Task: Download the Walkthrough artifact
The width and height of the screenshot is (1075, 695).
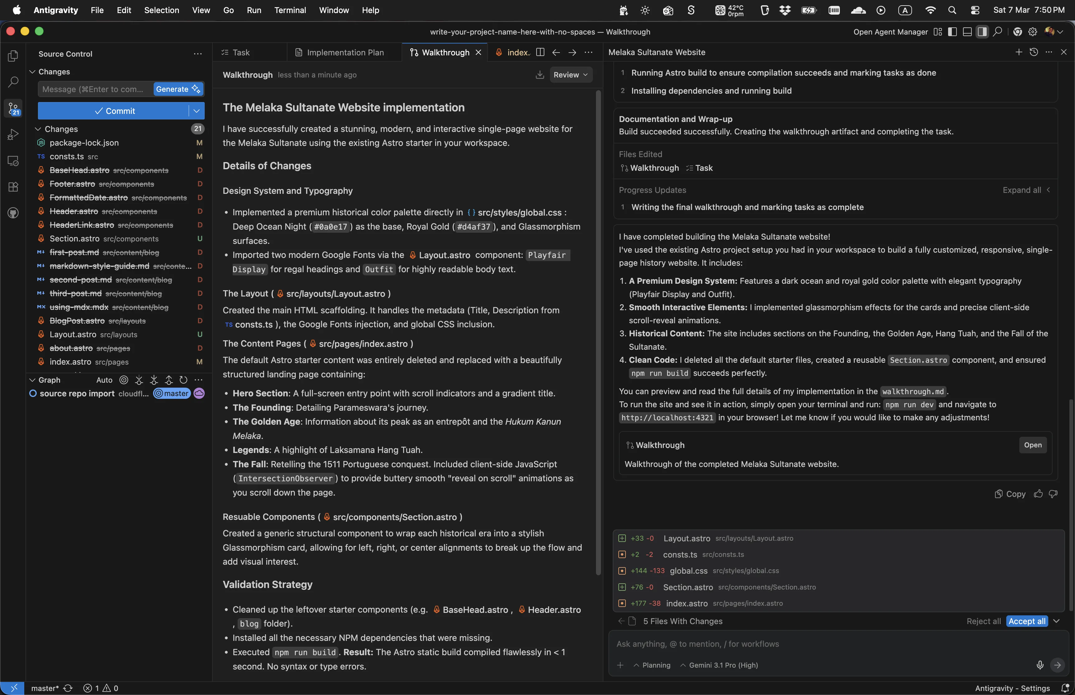Action: coord(540,75)
